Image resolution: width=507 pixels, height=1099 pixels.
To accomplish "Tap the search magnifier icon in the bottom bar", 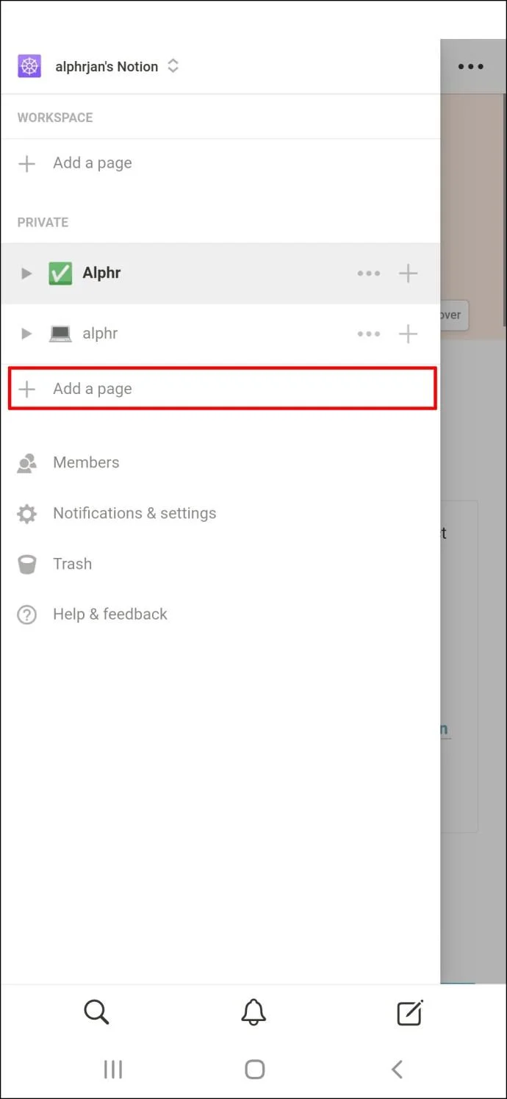I will (96, 1012).
